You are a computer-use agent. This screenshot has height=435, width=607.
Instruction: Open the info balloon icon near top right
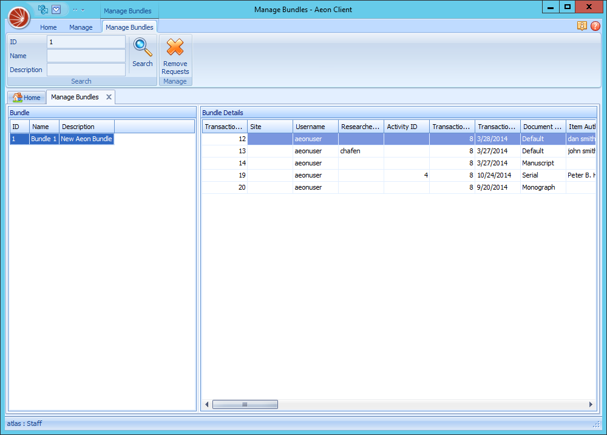pos(582,26)
